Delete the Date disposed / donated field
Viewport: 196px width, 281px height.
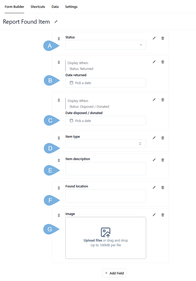coord(163,100)
